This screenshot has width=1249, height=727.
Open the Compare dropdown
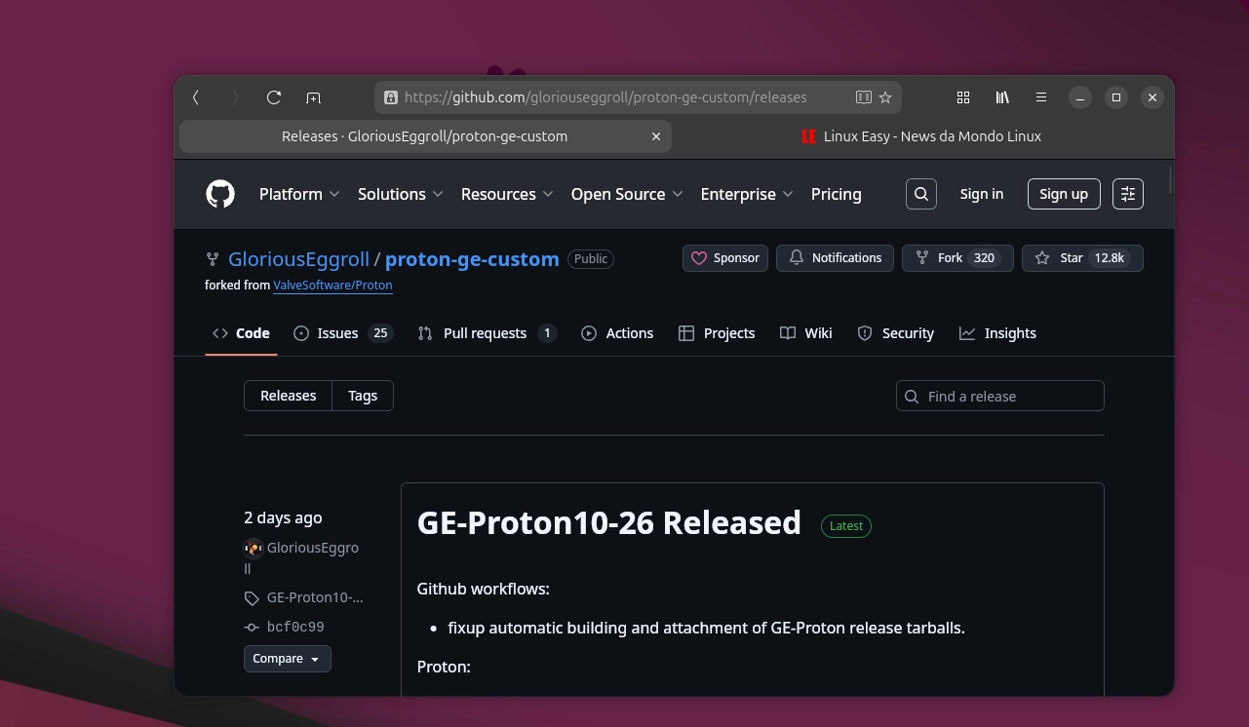[x=287, y=658]
